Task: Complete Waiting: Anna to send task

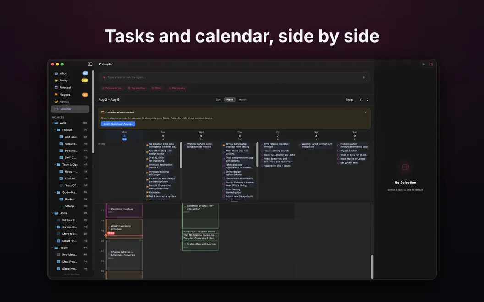Action: point(185,145)
